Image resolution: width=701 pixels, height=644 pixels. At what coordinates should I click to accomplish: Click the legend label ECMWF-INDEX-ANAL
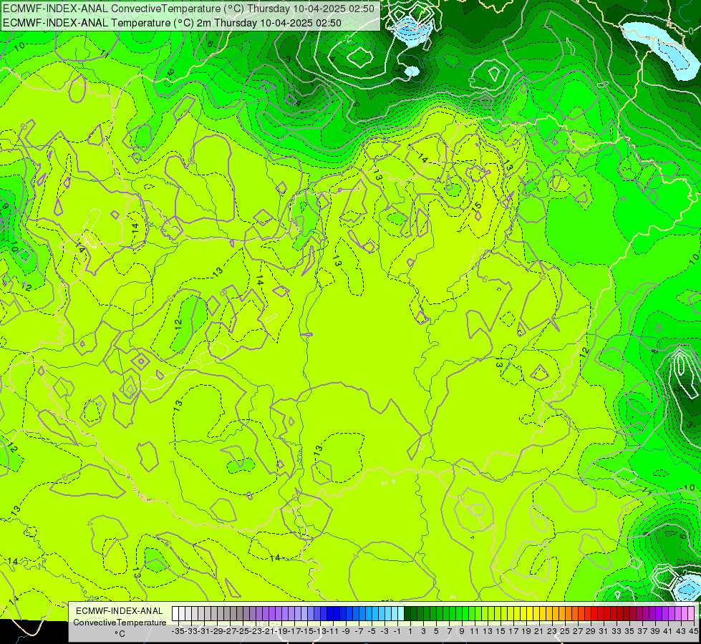click(120, 611)
